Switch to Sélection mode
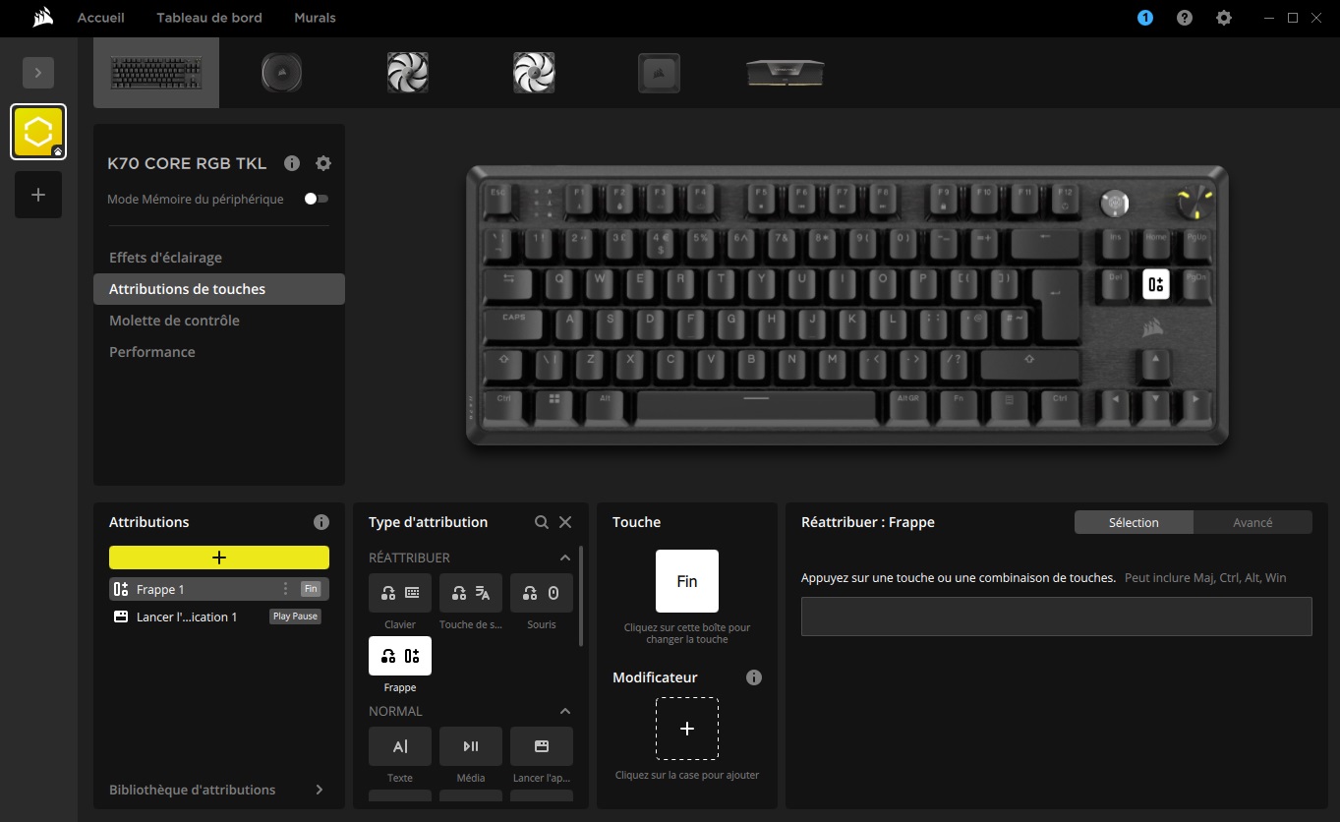1340x822 pixels. pyautogui.click(x=1134, y=522)
